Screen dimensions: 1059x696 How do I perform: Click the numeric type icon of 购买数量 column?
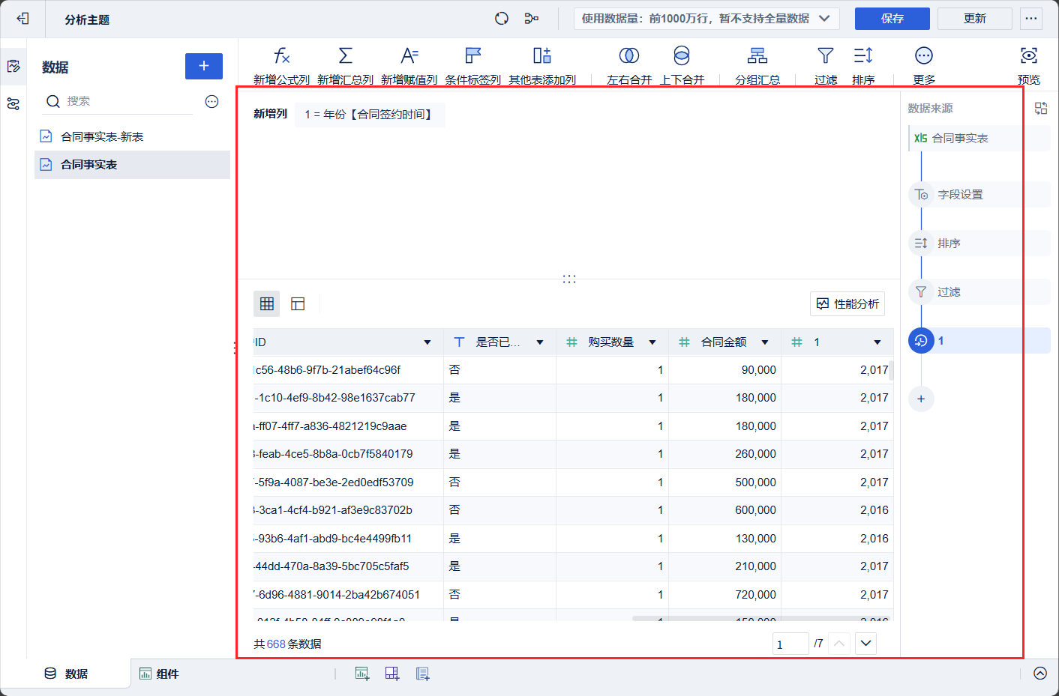pos(571,342)
